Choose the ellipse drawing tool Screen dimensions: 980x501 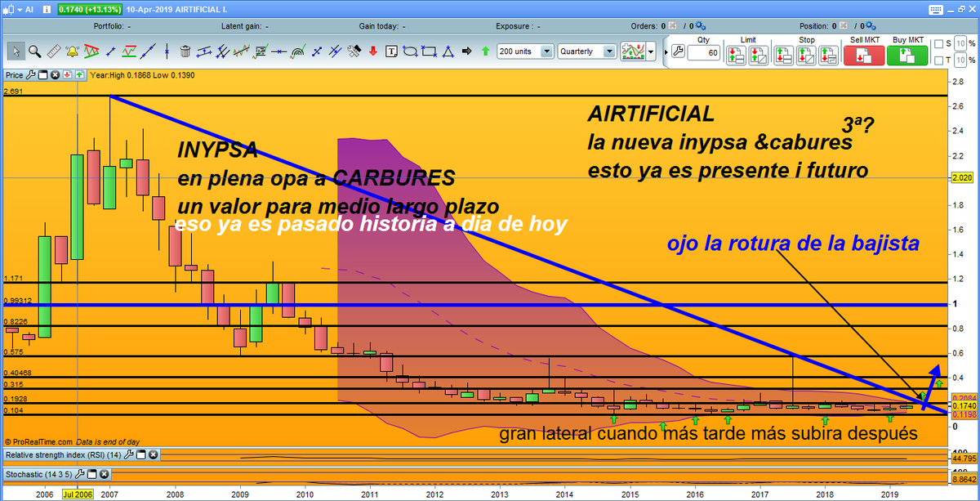click(x=410, y=51)
